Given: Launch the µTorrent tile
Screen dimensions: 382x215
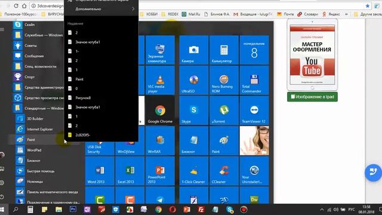Looking at the screenshot, I should tap(224, 110).
